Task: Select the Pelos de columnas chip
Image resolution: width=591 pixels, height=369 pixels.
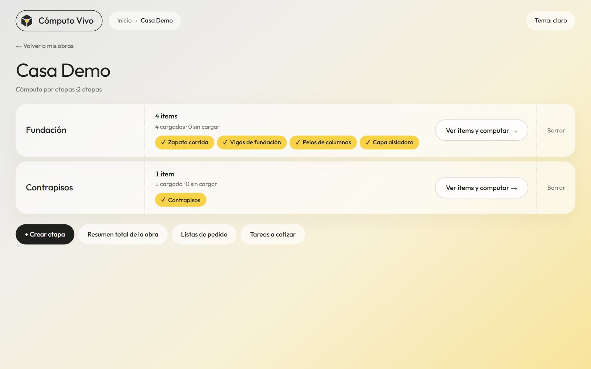Action: point(323,142)
